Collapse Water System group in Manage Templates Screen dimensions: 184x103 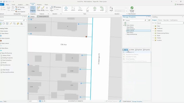124,25
